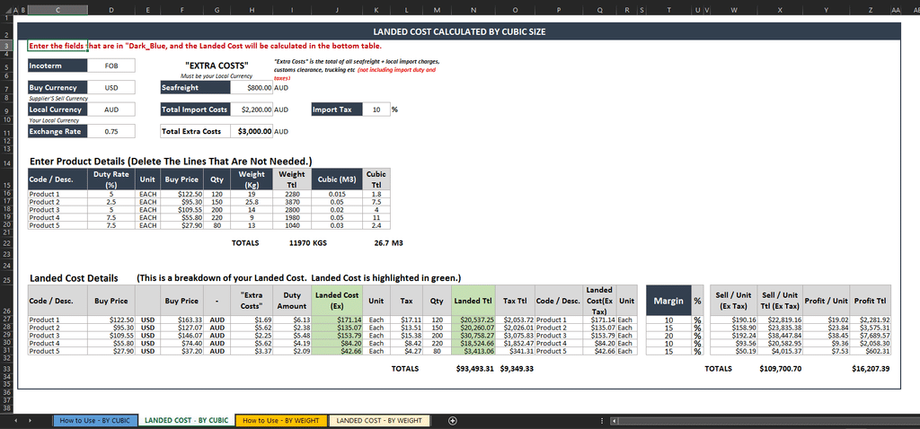Select the Seafreight amount $800.00

[252, 87]
